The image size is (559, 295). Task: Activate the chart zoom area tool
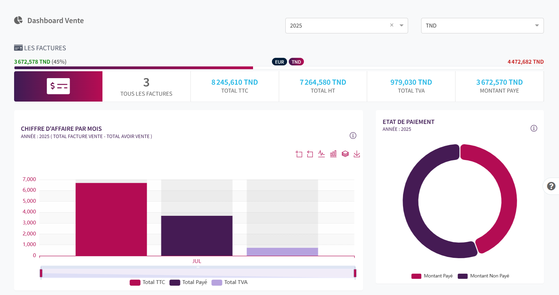(299, 154)
